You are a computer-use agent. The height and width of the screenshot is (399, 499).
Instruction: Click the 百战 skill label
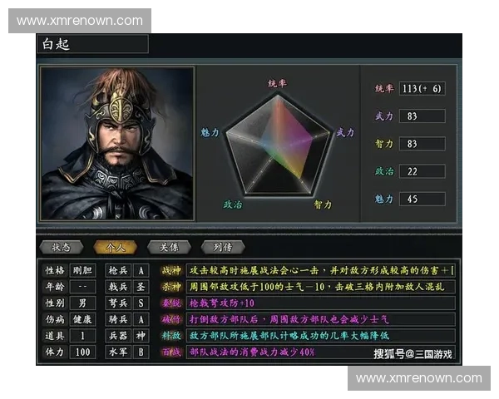171,352
